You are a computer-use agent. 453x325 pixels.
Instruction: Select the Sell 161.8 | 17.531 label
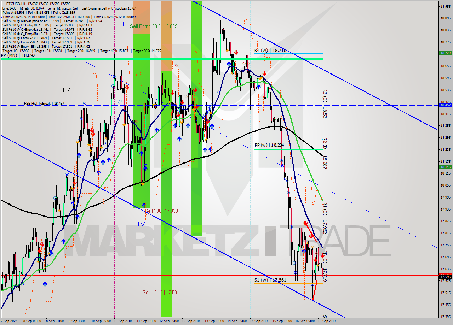click(x=161, y=292)
